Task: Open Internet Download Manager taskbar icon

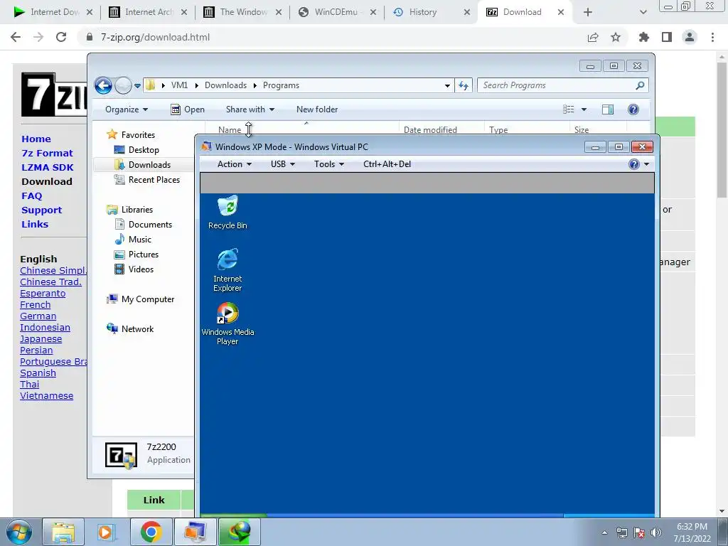Action: click(240, 532)
